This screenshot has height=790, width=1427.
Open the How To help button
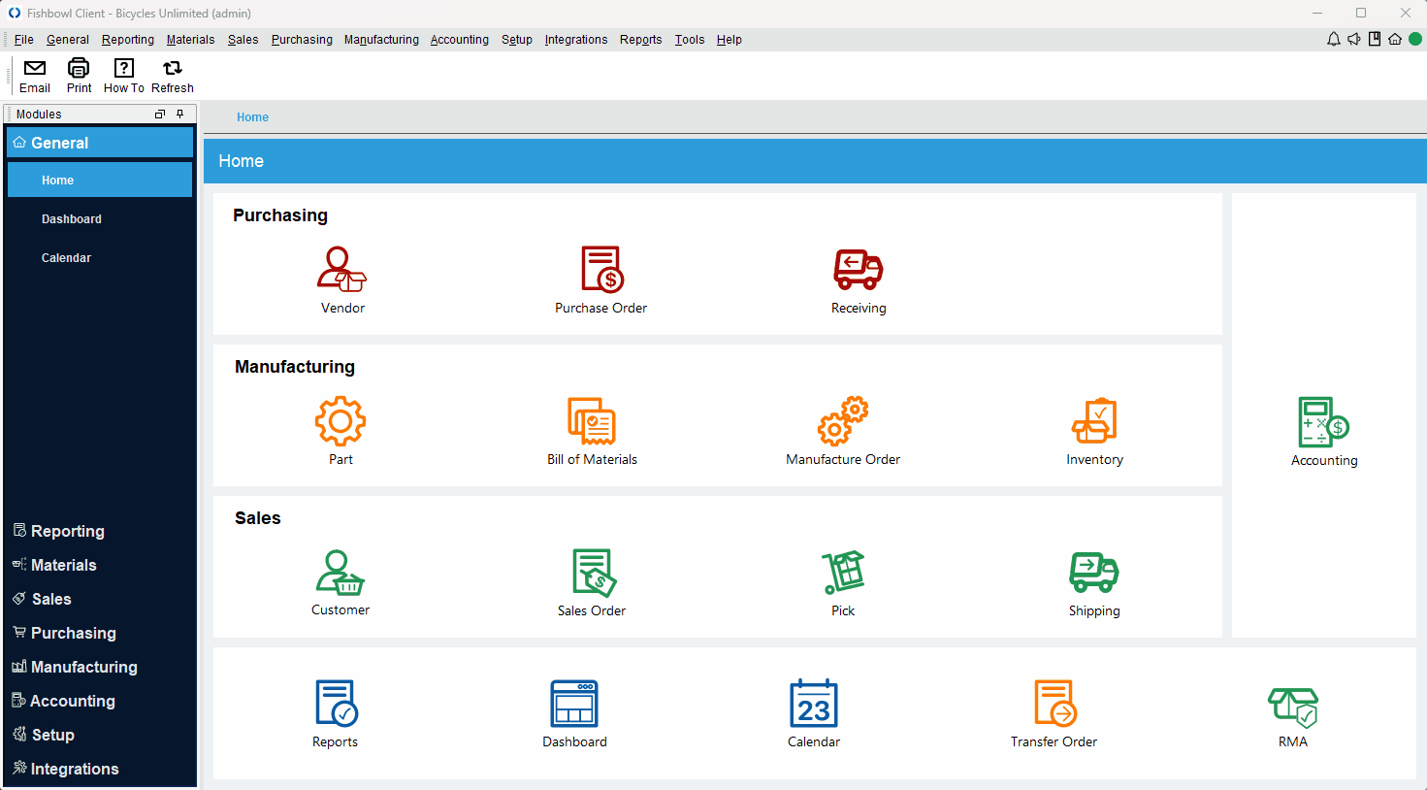[x=124, y=76]
